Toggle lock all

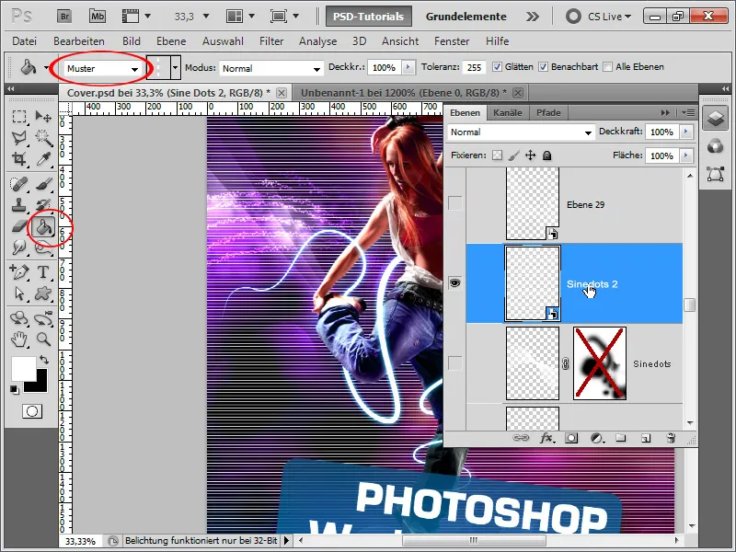pos(546,155)
